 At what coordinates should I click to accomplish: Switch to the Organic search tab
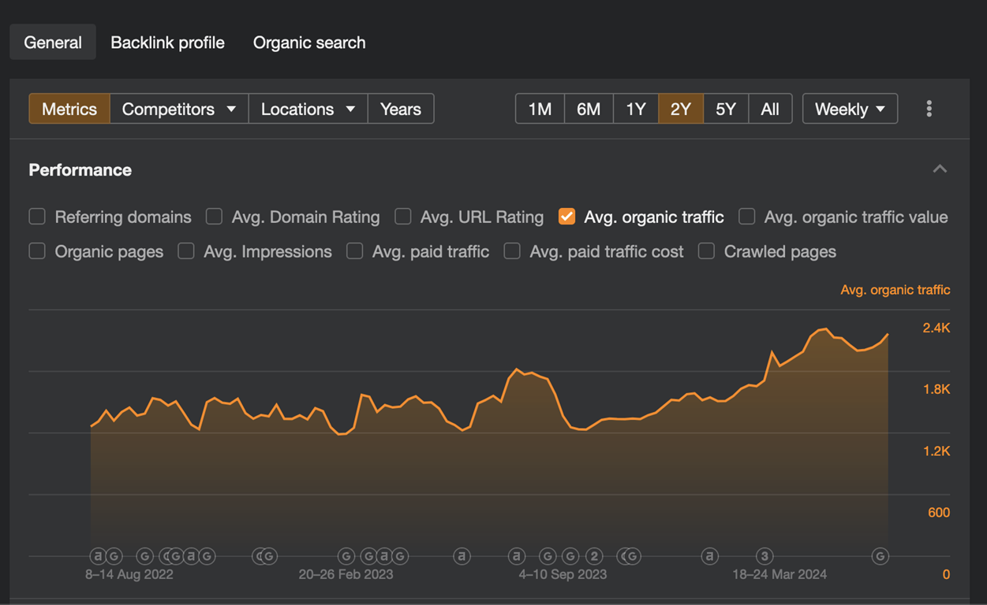[309, 43]
